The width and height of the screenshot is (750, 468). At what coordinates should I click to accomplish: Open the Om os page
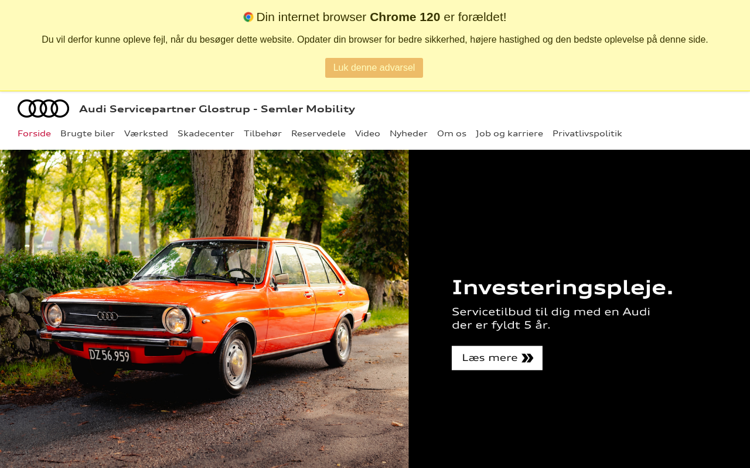[452, 133]
